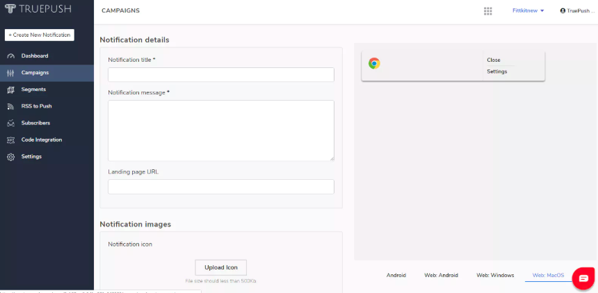Viewport: 598px width, 293px height.
Task: Click the Segments icon in sidebar
Action: pos(10,90)
